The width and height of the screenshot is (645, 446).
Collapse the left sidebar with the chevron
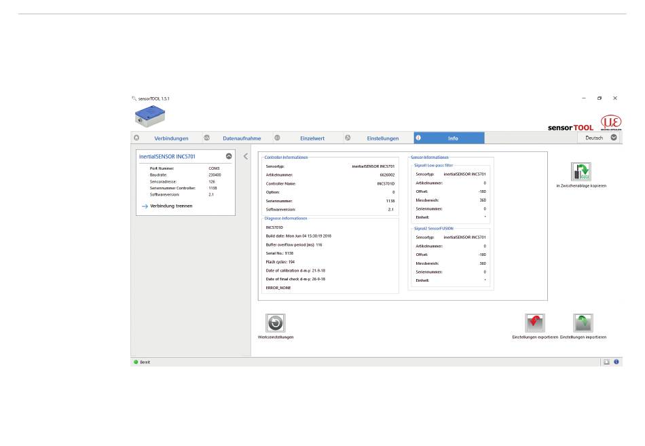click(246, 156)
